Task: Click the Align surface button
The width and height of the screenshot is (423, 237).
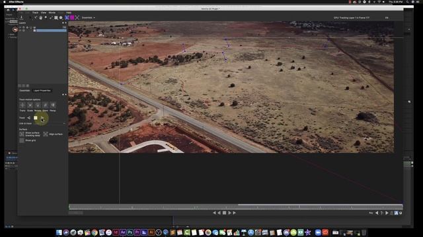Action: point(46,134)
